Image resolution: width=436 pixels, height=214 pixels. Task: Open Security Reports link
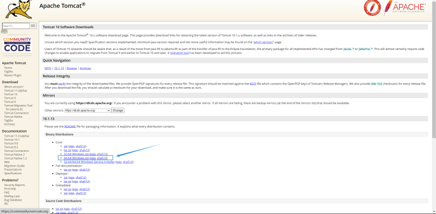[x=14, y=185]
